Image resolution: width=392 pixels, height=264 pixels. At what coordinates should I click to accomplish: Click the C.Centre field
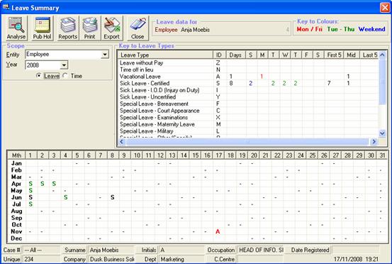[x=260, y=259]
